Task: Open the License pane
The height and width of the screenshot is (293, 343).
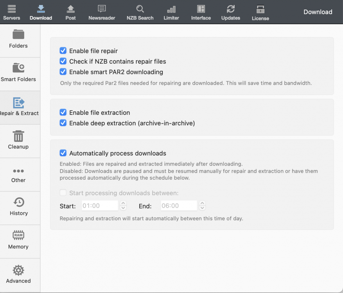Action: [x=260, y=12]
